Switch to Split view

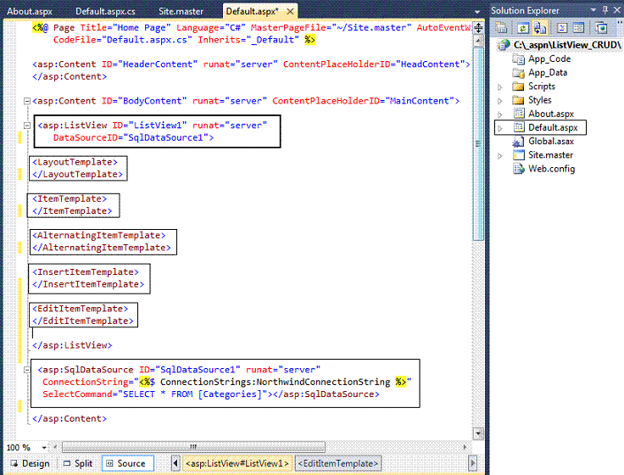click(x=78, y=463)
